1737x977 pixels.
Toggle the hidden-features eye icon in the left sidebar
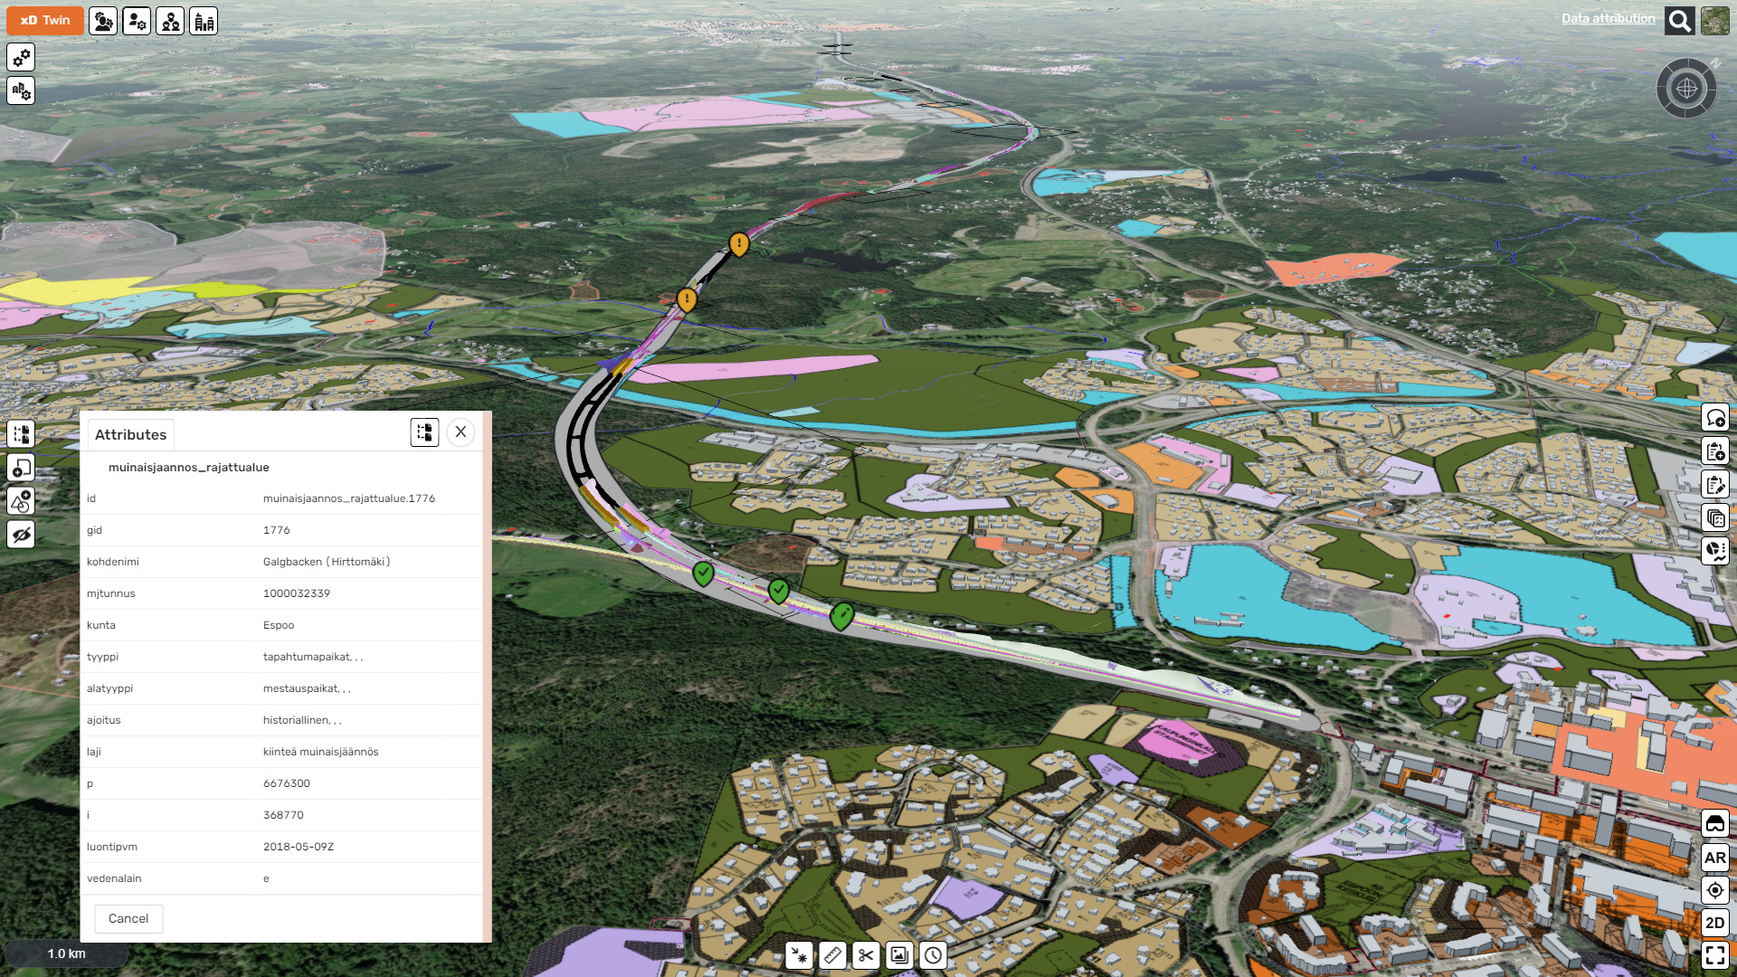21,534
